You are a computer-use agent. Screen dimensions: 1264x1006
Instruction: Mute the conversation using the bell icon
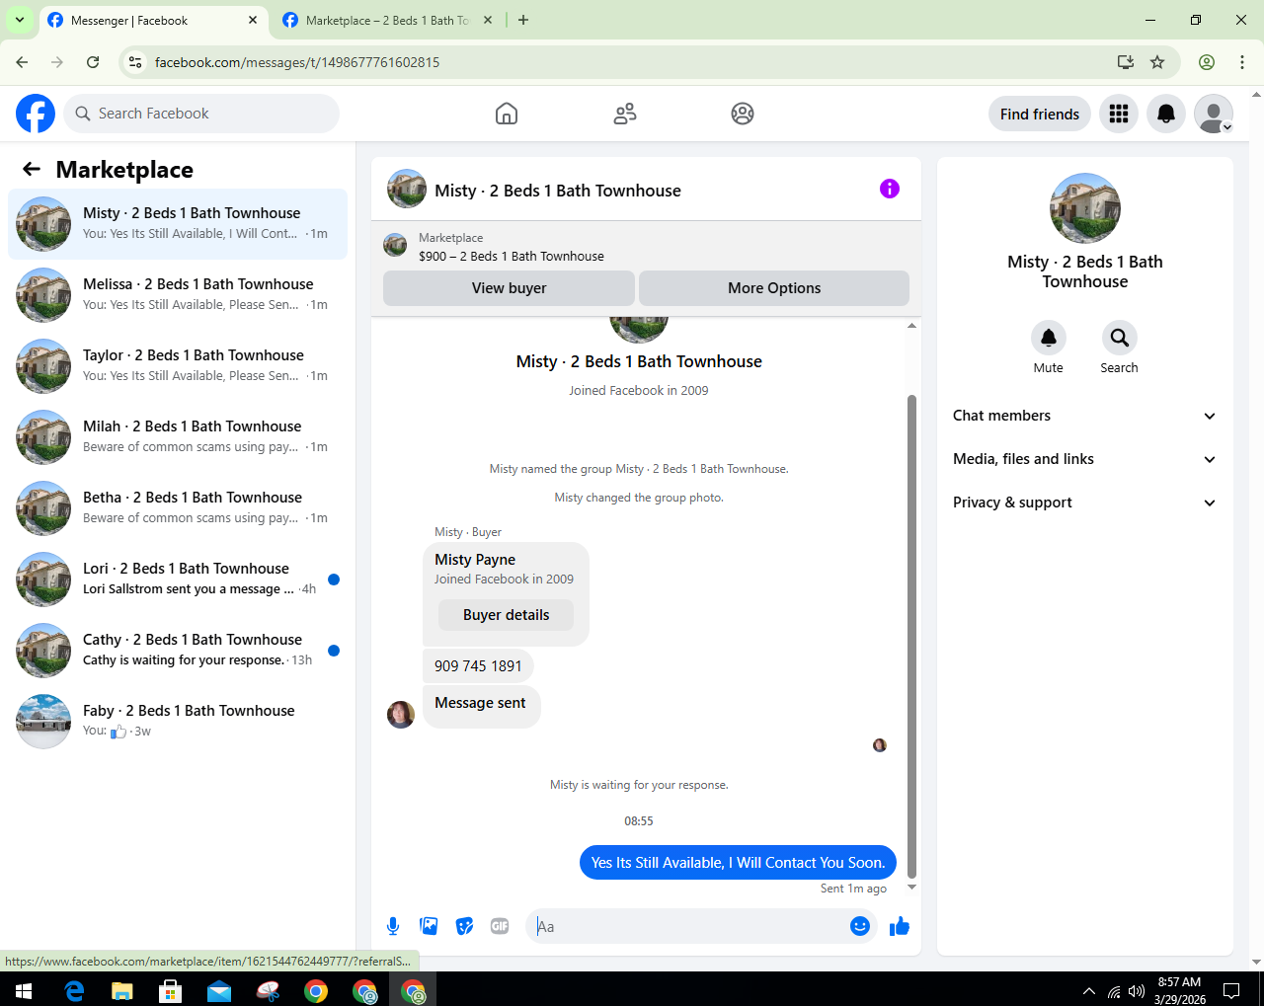pyautogui.click(x=1049, y=338)
